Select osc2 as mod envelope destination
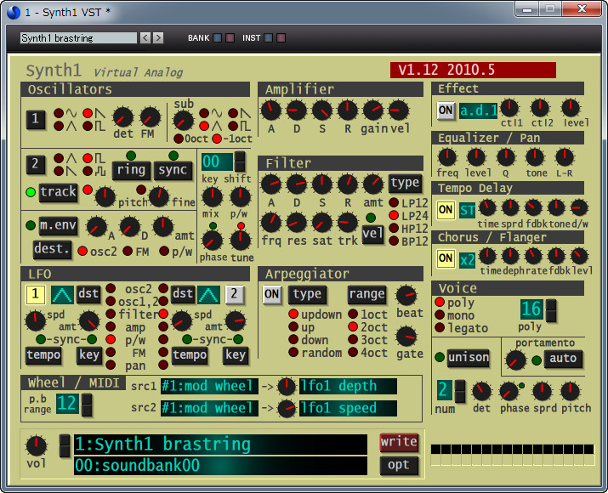This screenshot has width=608, height=493. click(82, 251)
